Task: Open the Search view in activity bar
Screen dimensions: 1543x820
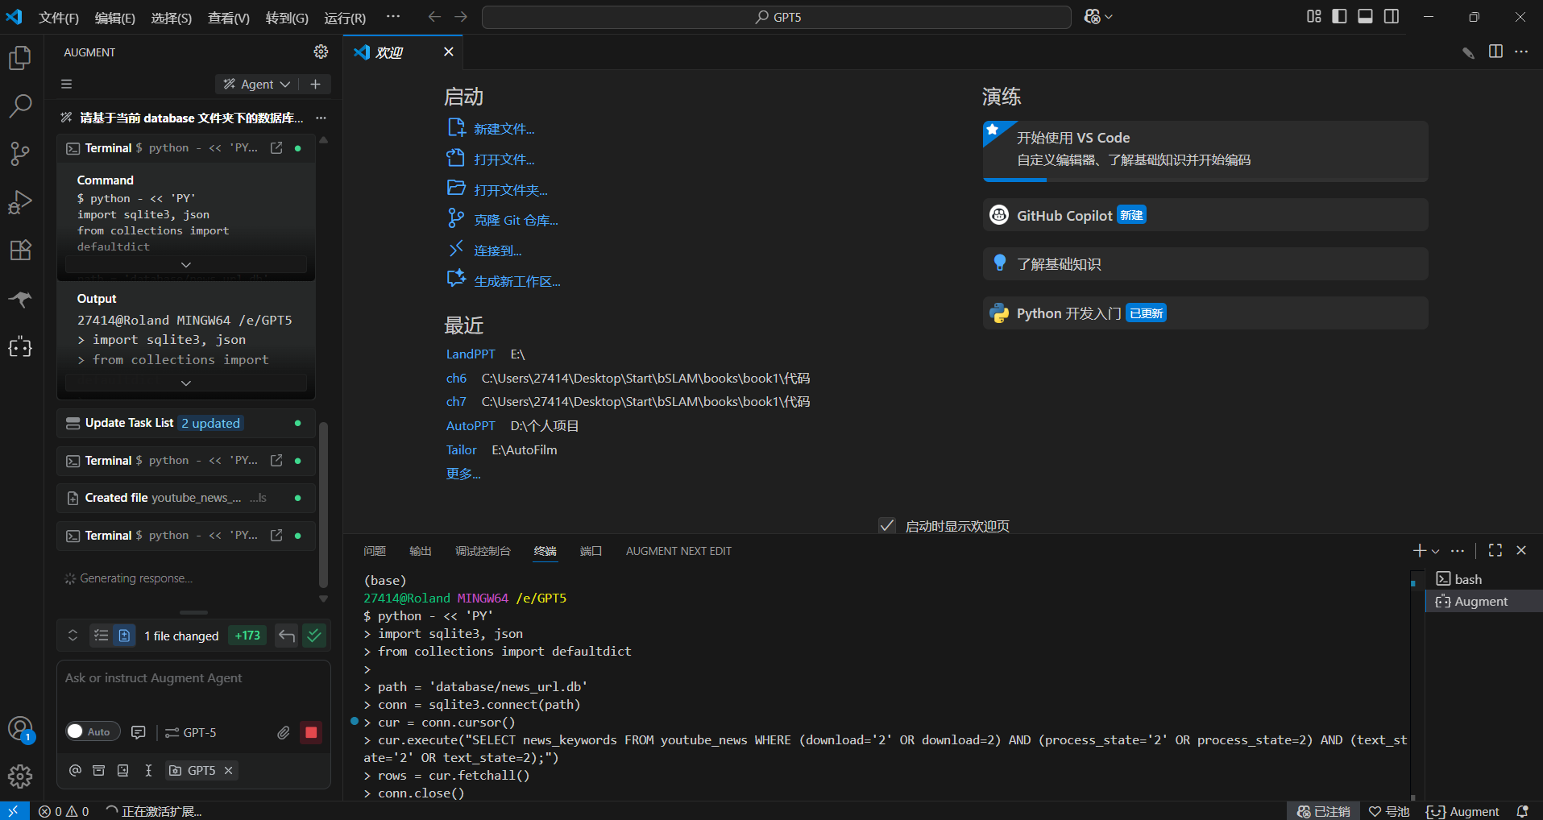Action: 20,106
